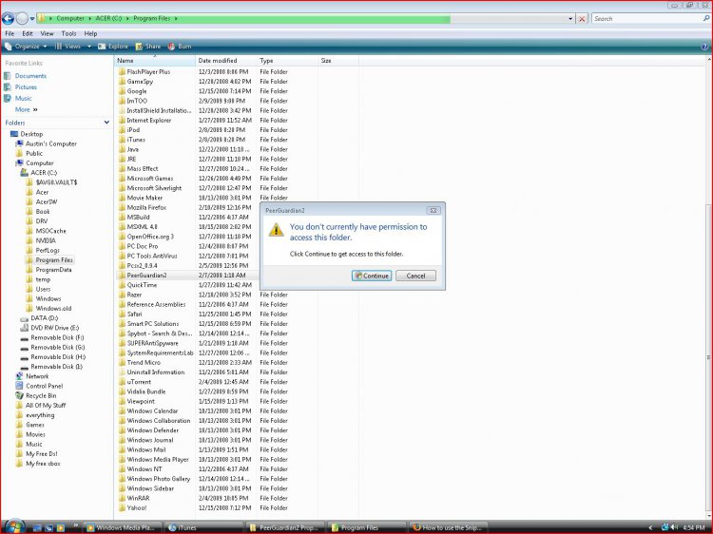This screenshot has height=534, width=713.
Task: Click Cancel in the permission dialog
Action: pos(415,276)
